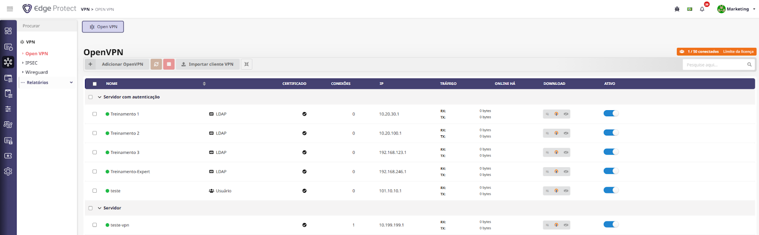The height and width of the screenshot is (235, 759).
Task: Click the expand icon beside Importar cliente
Action: point(246,64)
